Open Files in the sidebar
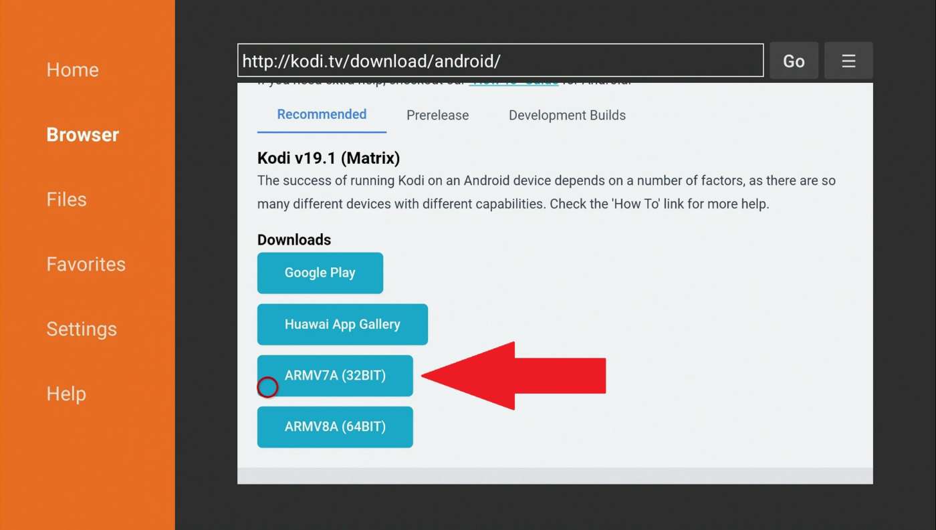The width and height of the screenshot is (936, 530). point(66,199)
